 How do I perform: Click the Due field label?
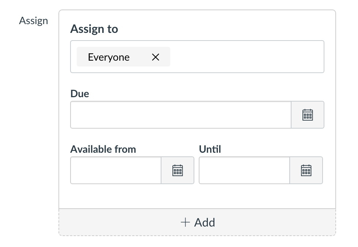(x=80, y=94)
